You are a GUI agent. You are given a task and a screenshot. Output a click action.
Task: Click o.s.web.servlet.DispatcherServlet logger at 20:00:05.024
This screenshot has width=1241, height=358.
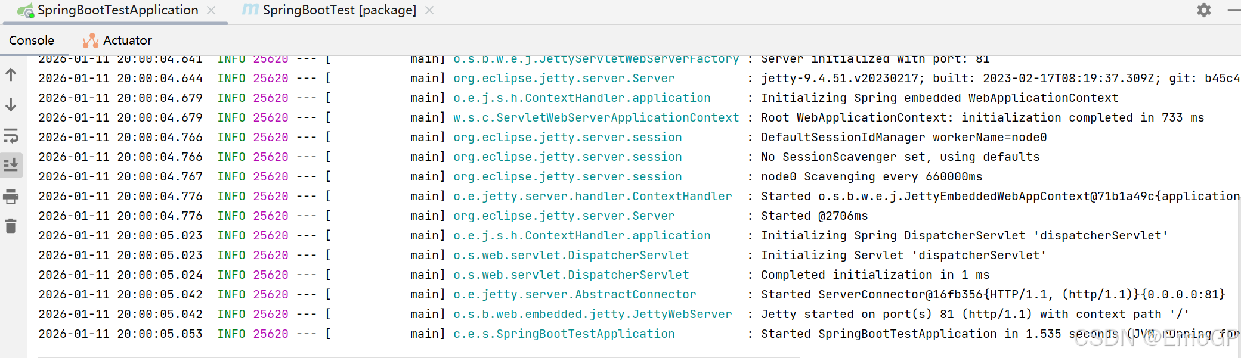click(x=571, y=275)
